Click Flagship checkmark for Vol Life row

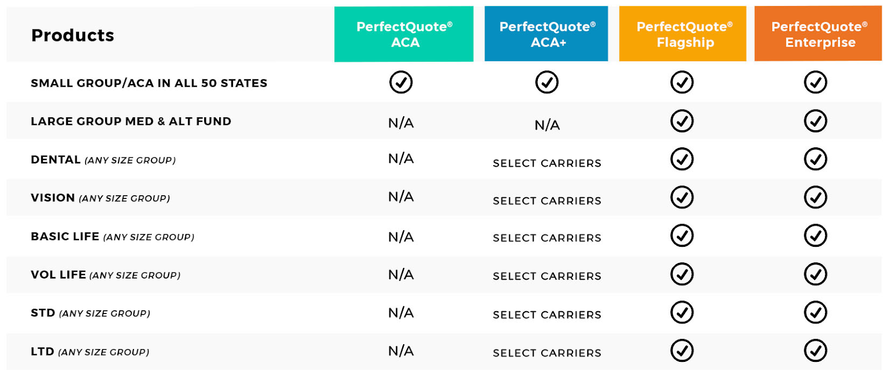coord(682,274)
